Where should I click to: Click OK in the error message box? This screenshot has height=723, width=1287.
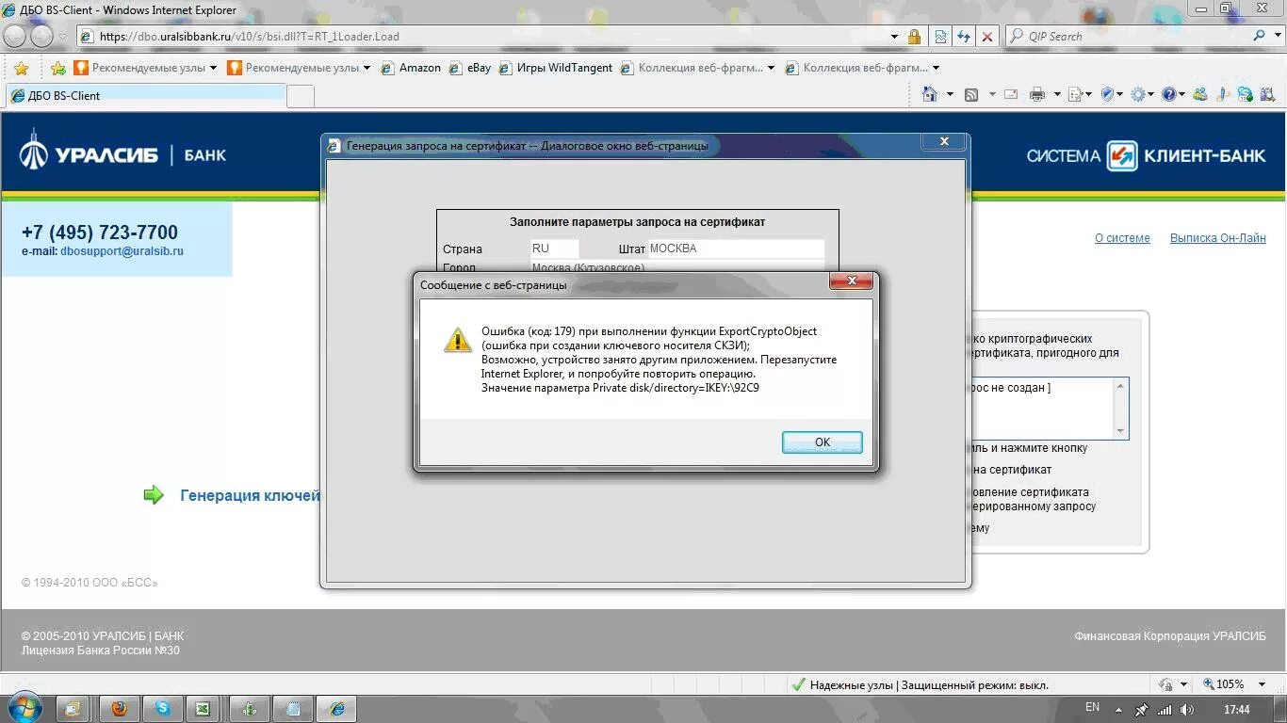tap(822, 442)
